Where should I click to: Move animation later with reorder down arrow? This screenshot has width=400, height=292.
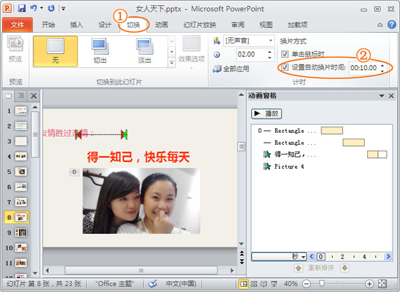(345, 268)
